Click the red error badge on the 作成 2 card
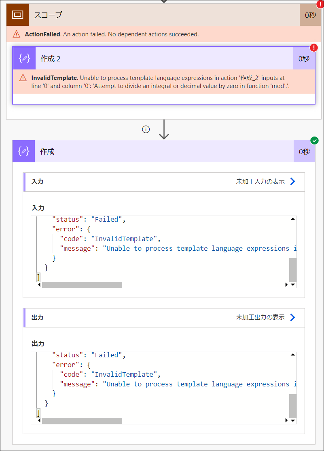Screen dimensions: 324x451 click(x=313, y=48)
